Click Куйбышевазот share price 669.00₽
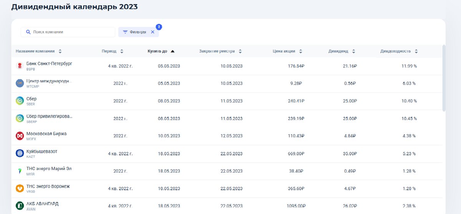Screen dimensions: 461x214 (x=296, y=154)
